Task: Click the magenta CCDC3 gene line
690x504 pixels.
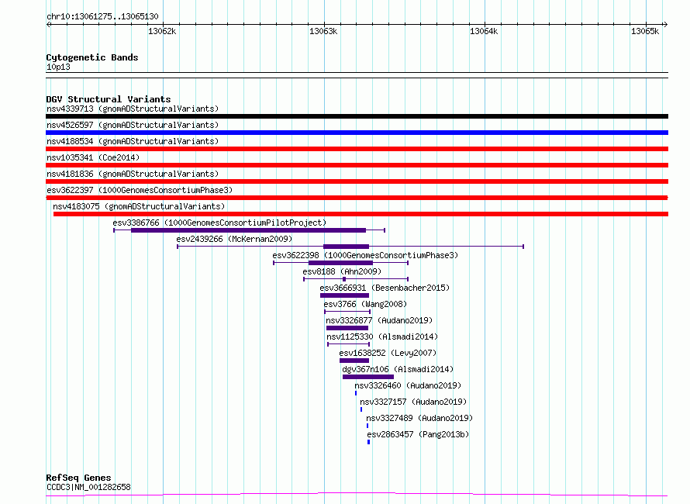Action: [x=357, y=495]
